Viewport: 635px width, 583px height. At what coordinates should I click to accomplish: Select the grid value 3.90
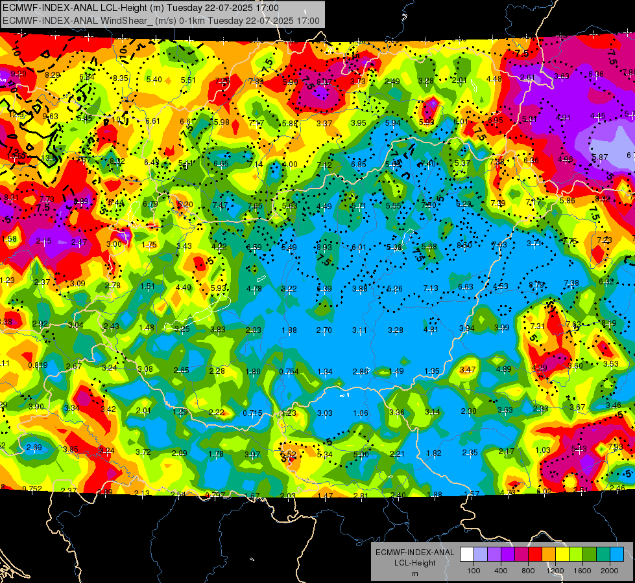pos(36,407)
